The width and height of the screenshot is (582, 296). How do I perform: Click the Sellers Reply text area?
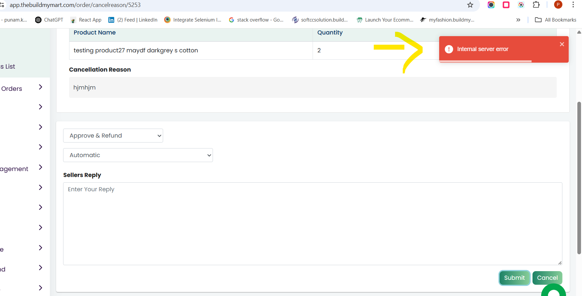coord(313,224)
